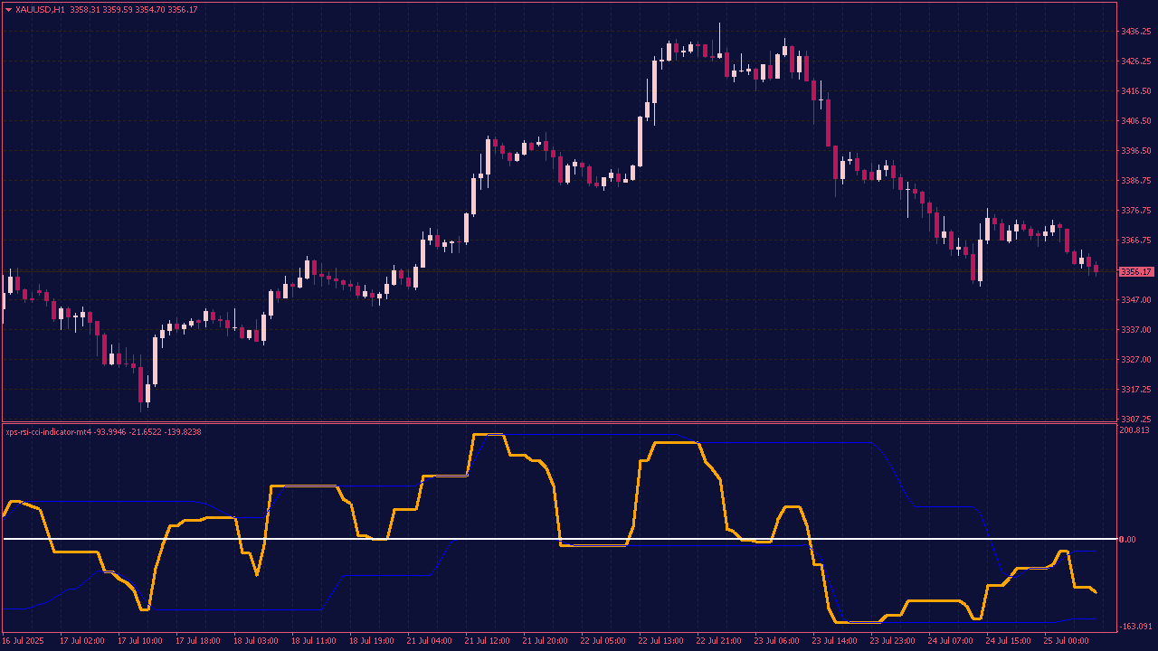The height and width of the screenshot is (651, 1158).
Task: Select the current price tag 3356.17
Action: [1135, 271]
